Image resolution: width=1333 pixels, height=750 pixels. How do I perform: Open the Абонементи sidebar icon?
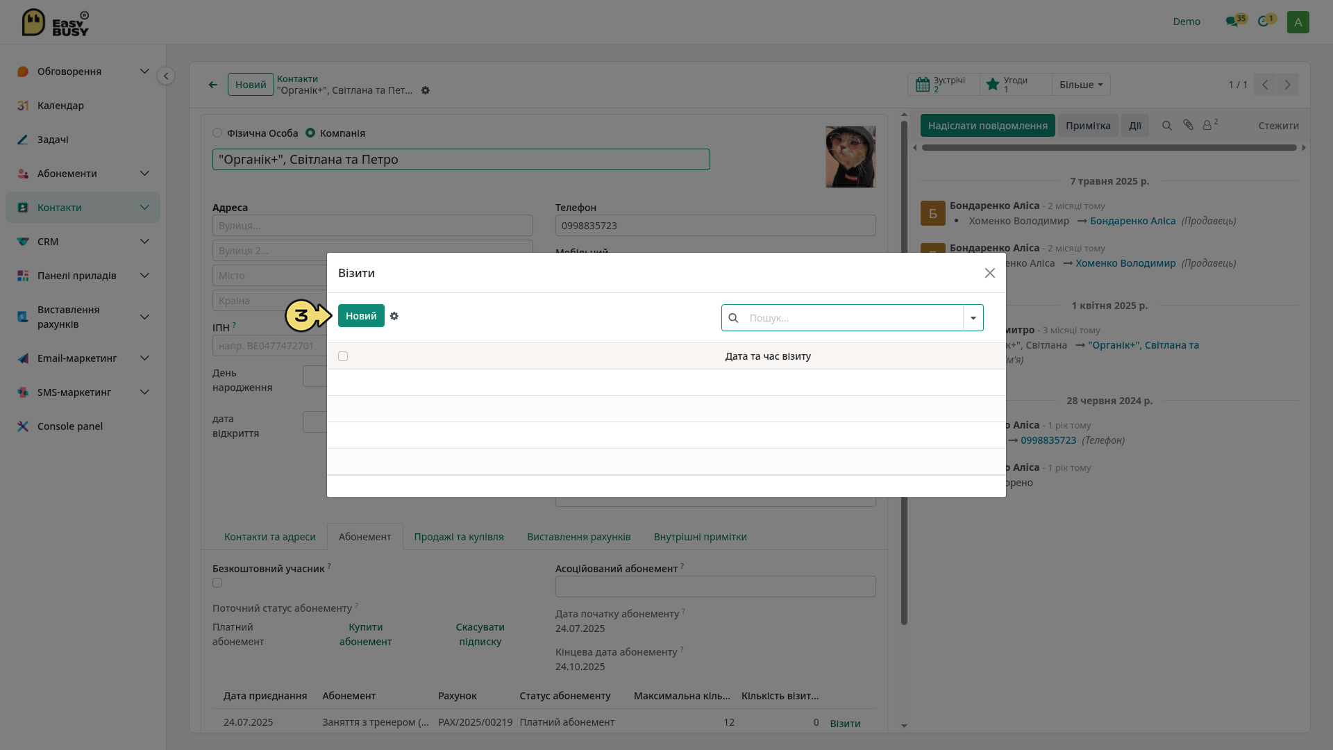tap(23, 174)
